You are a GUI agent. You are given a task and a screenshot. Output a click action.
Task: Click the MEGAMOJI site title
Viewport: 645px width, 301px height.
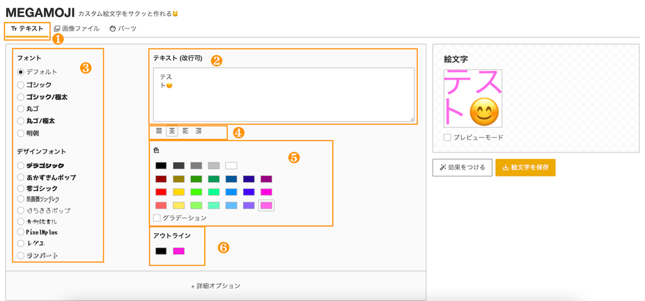pyautogui.click(x=40, y=13)
